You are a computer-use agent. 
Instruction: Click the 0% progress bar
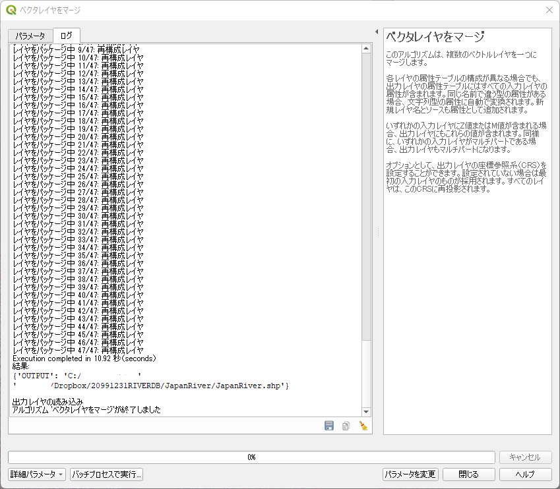click(251, 457)
